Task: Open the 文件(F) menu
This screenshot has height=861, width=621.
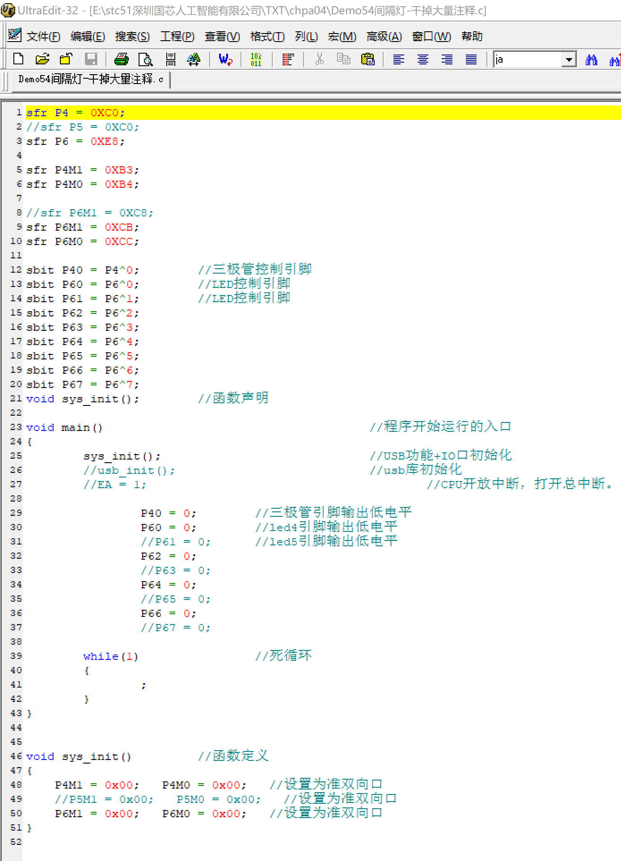Action: (x=43, y=36)
